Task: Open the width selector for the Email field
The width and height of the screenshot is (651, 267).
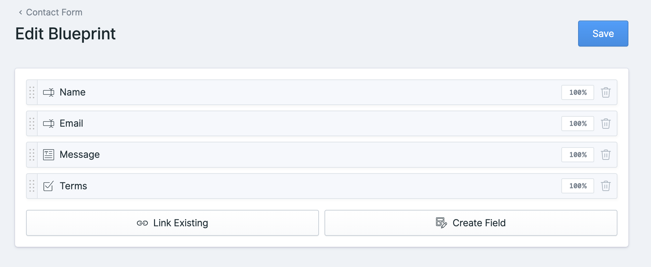Action: pos(577,124)
